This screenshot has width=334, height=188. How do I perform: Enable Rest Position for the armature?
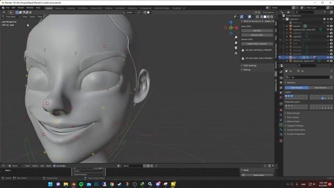coord(320,88)
